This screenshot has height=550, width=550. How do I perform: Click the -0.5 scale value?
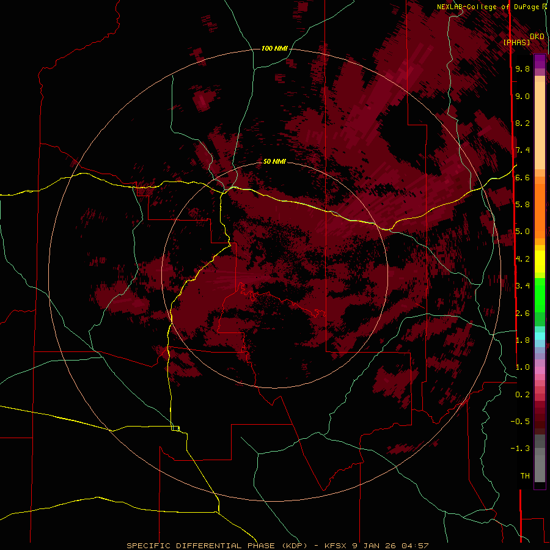point(520,422)
